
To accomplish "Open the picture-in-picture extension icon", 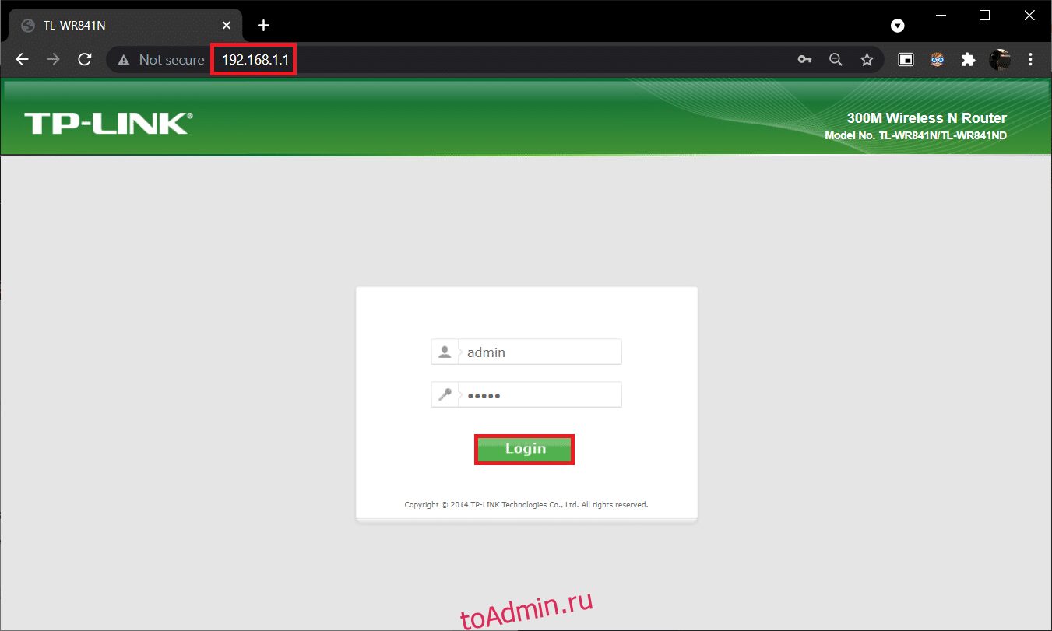I will [906, 59].
